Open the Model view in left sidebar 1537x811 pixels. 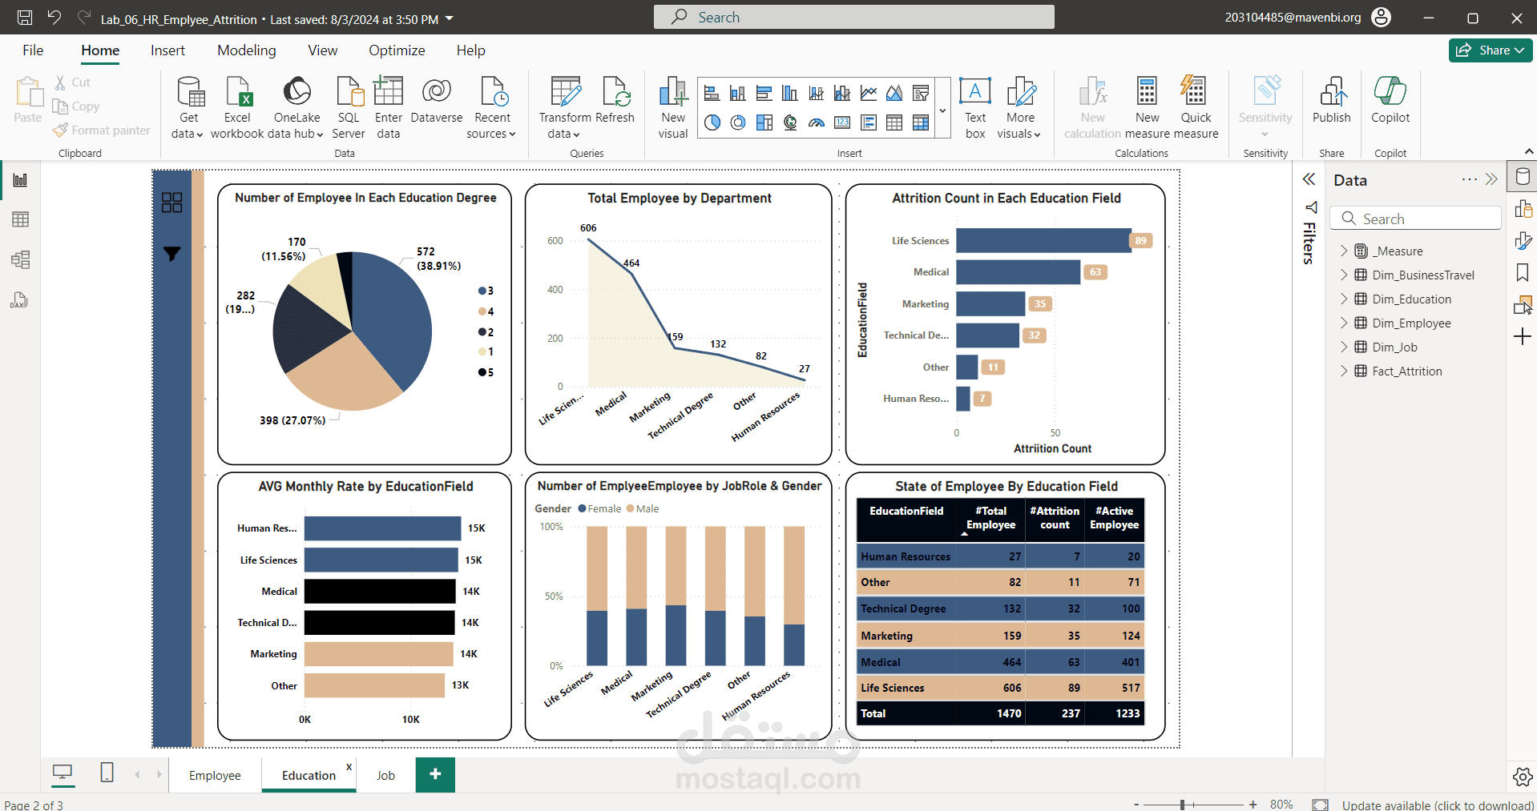(x=20, y=259)
